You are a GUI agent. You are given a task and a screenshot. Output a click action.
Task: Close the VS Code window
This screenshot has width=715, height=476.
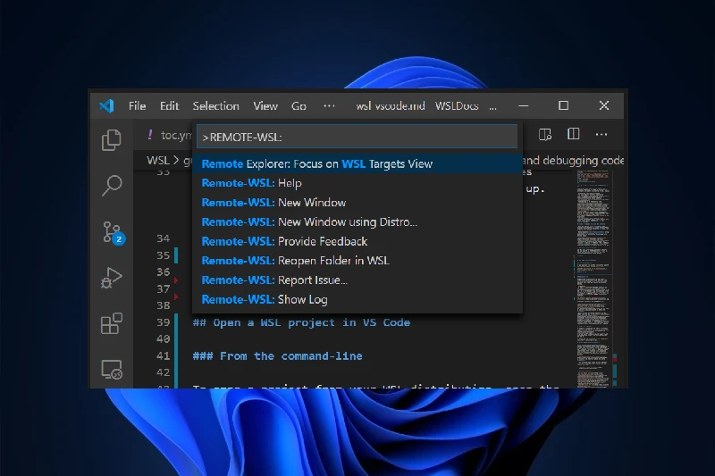point(604,105)
